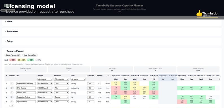The image size is (224, 108).
Task: Click the 2026-02-02 date column header
Action: (x=116, y=76)
